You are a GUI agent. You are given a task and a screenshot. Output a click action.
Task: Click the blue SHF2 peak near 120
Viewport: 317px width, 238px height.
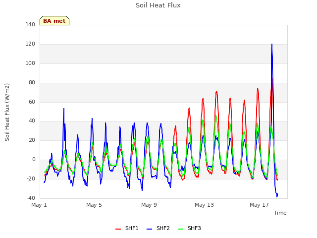click(272, 44)
